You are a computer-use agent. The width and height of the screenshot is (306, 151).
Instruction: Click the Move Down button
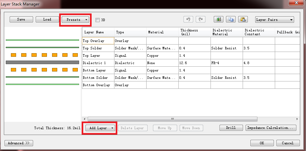[x=191, y=128]
